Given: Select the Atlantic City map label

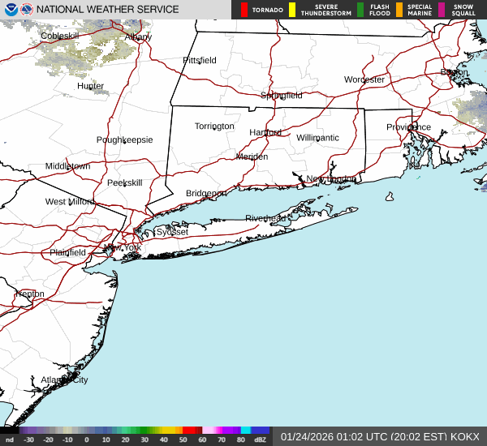Looking at the screenshot, I should click(x=64, y=380).
